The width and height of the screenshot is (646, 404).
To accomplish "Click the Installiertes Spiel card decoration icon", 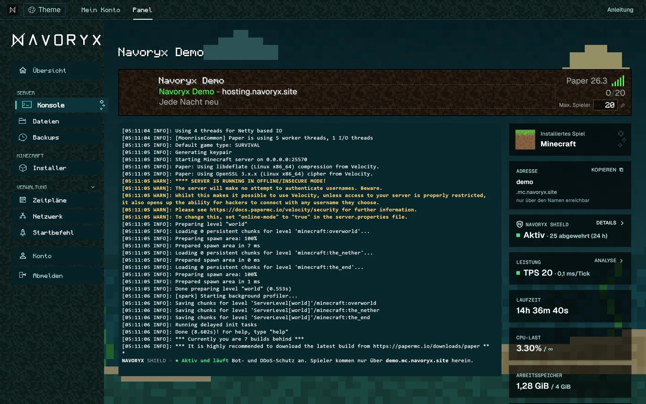I will coord(622,139).
